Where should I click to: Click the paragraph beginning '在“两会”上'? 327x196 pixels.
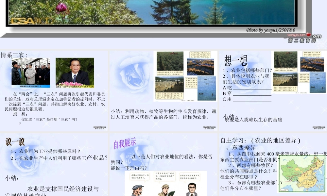[55, 102]
